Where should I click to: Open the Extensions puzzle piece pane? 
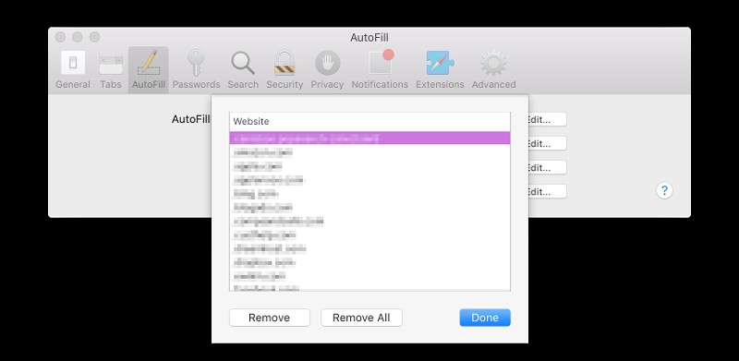(x=440, y=70)
